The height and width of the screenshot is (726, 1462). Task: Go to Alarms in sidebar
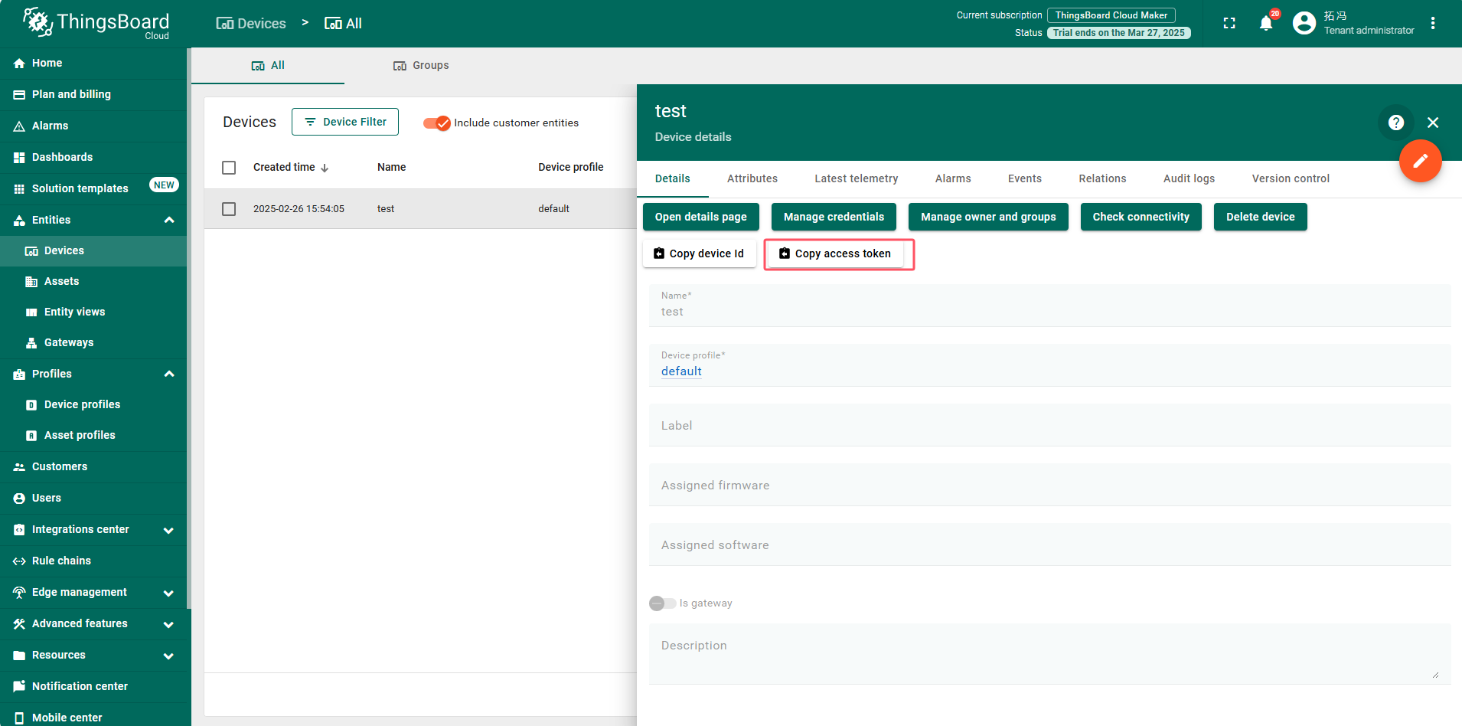click(93, 126)
